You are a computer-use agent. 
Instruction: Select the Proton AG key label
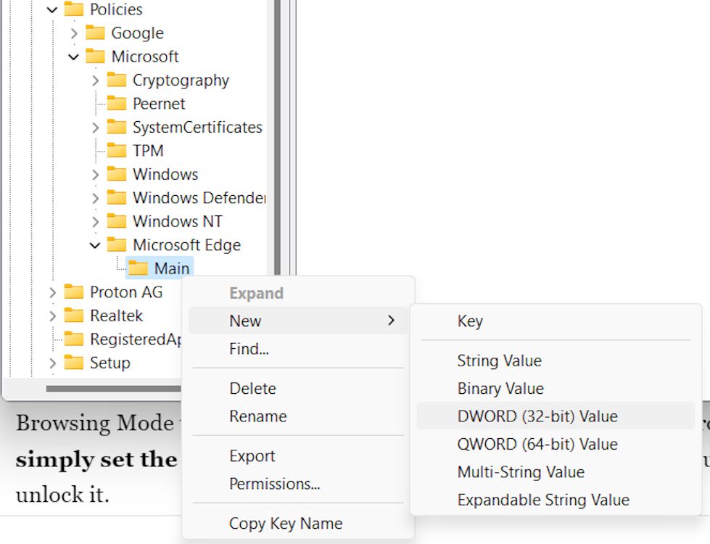(x=126, y=292)
